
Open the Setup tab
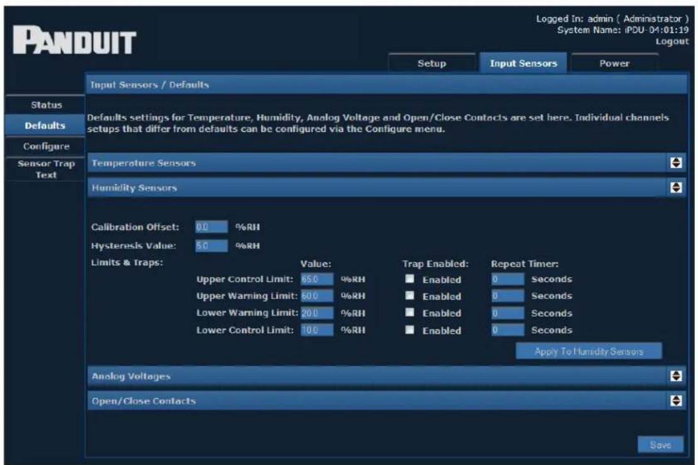coord(432,63)
